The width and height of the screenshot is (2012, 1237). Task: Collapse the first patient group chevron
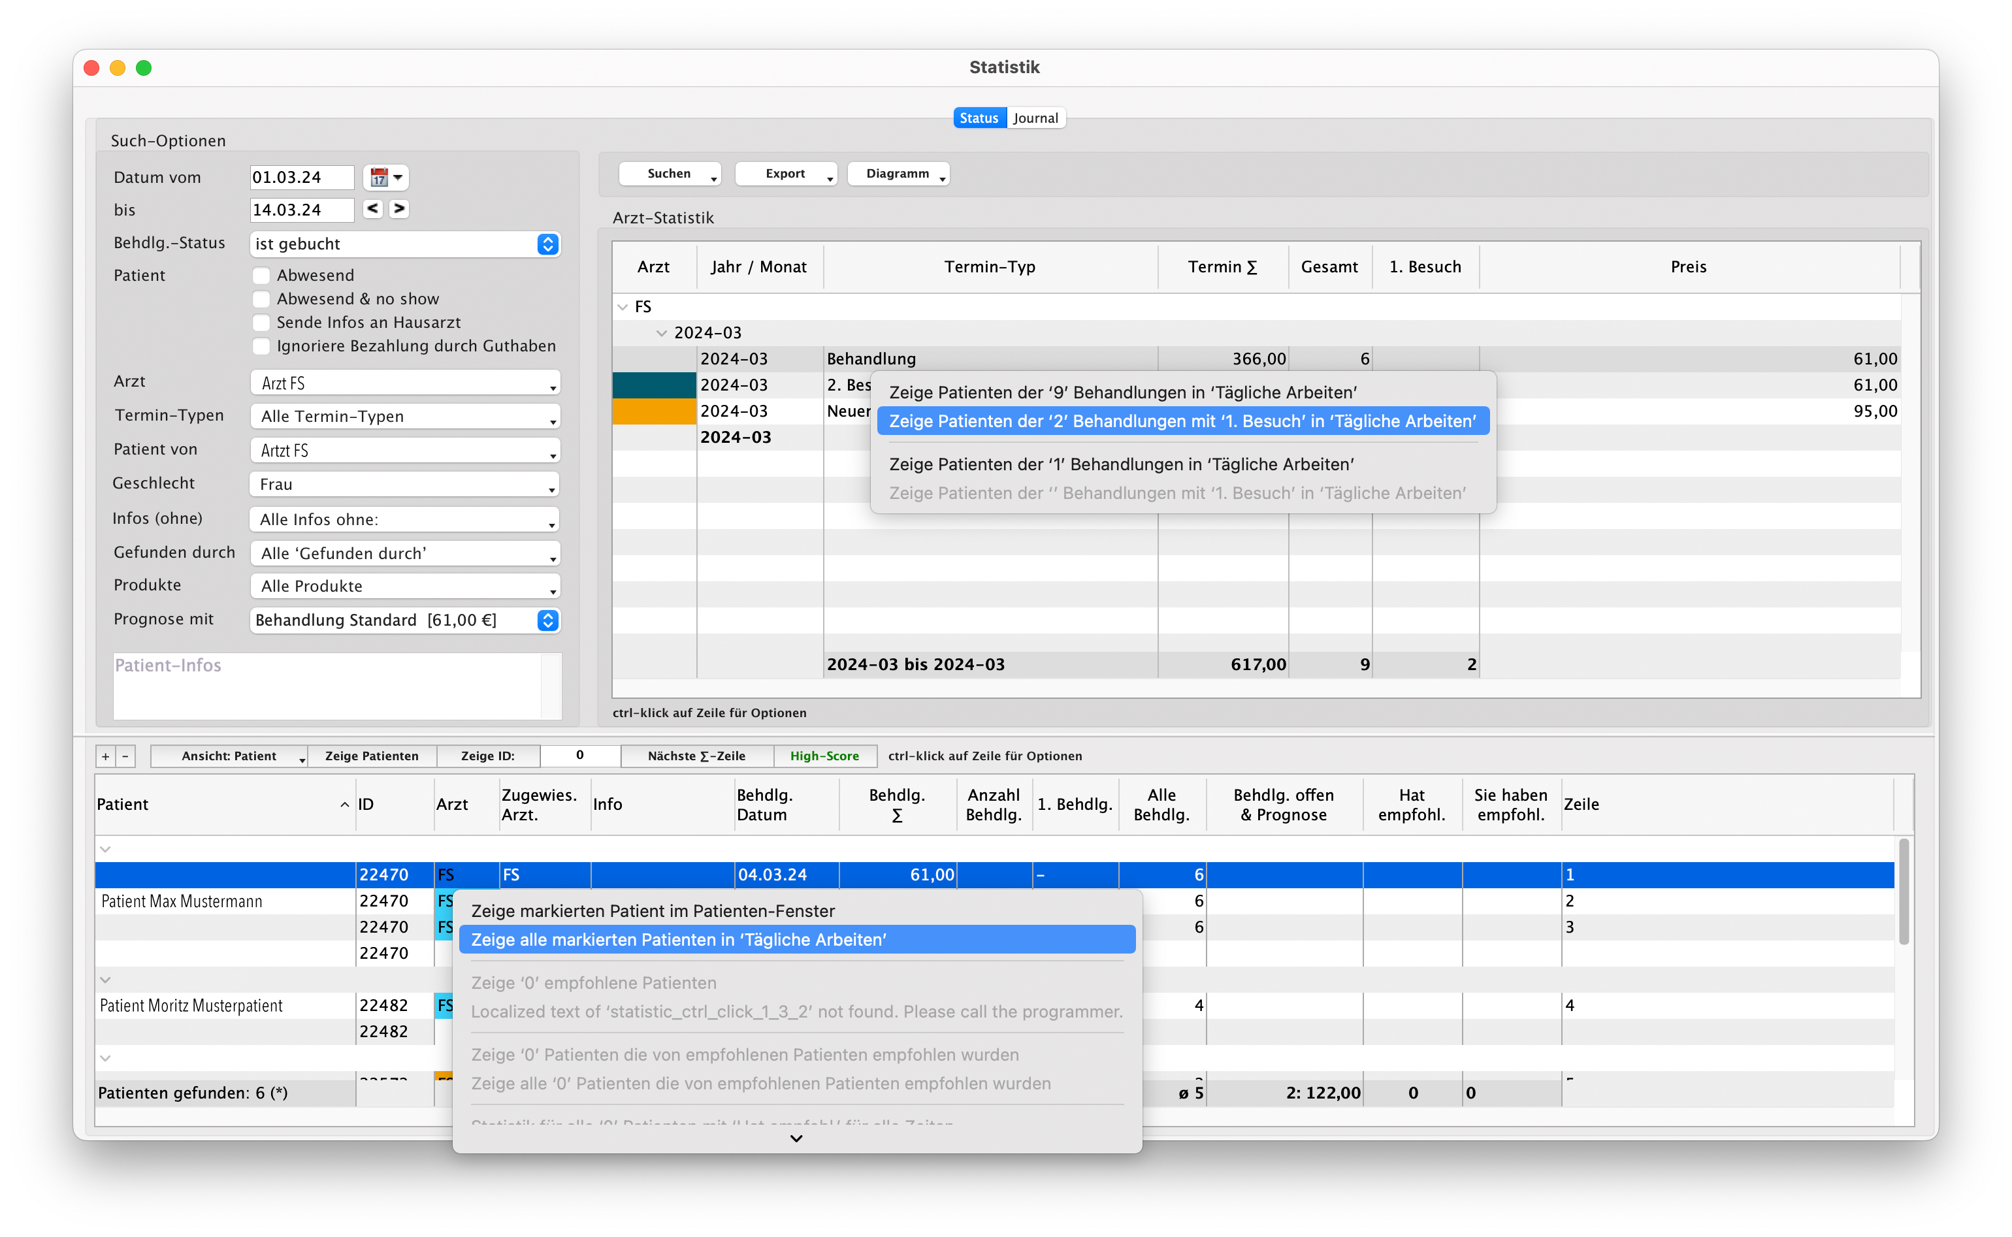coord(106,850)
